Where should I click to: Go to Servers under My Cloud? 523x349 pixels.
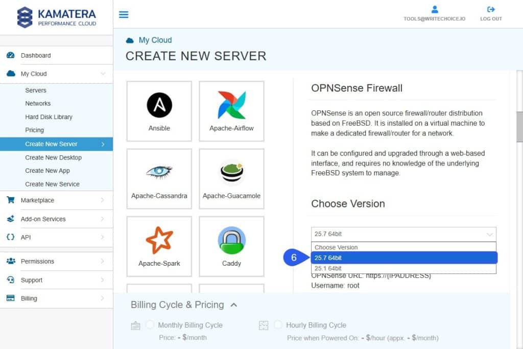(36, 90)
